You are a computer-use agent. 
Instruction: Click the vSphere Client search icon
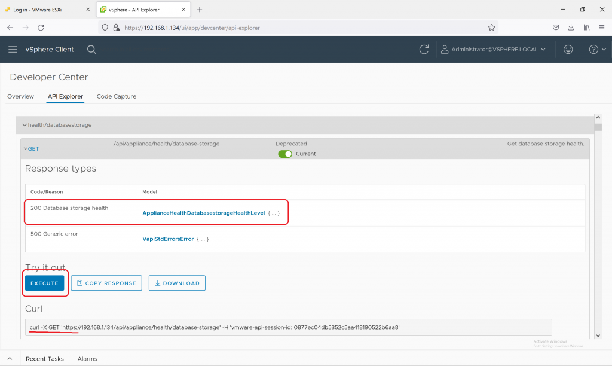[x=91, y=50]
